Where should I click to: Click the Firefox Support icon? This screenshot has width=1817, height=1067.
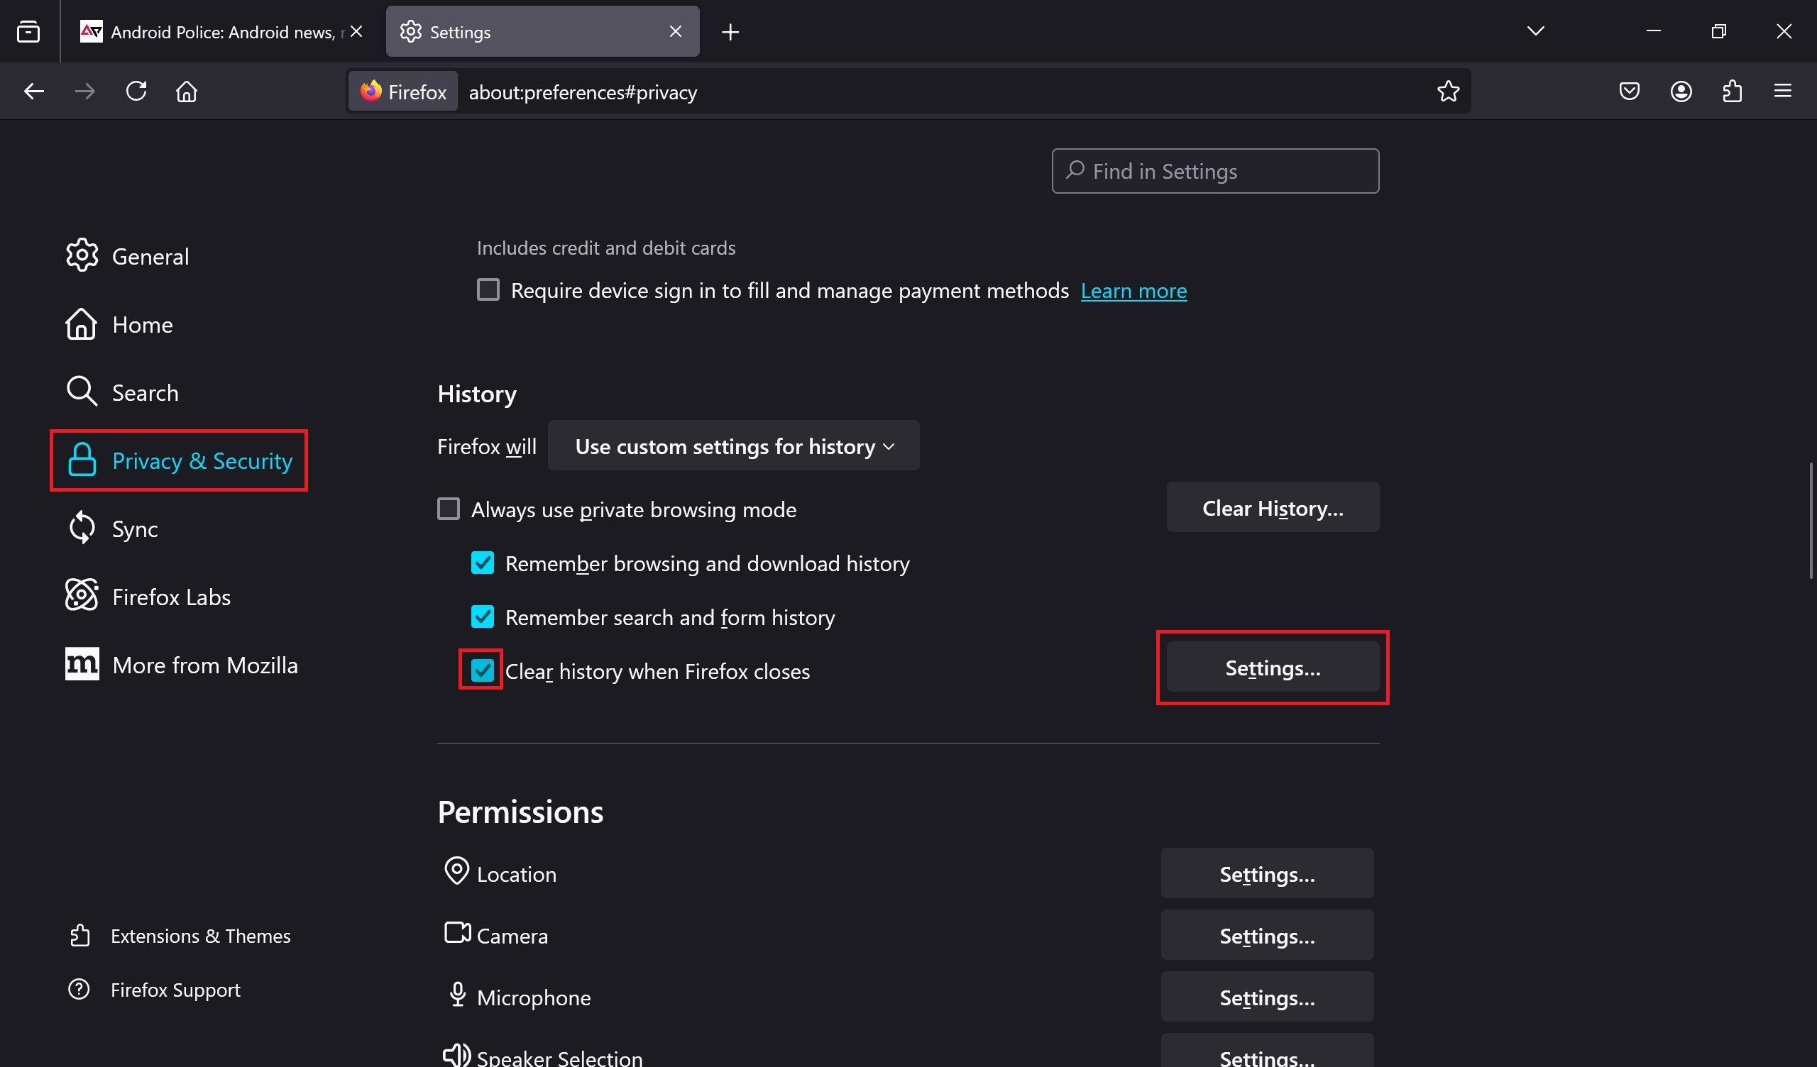pos(80,990)
